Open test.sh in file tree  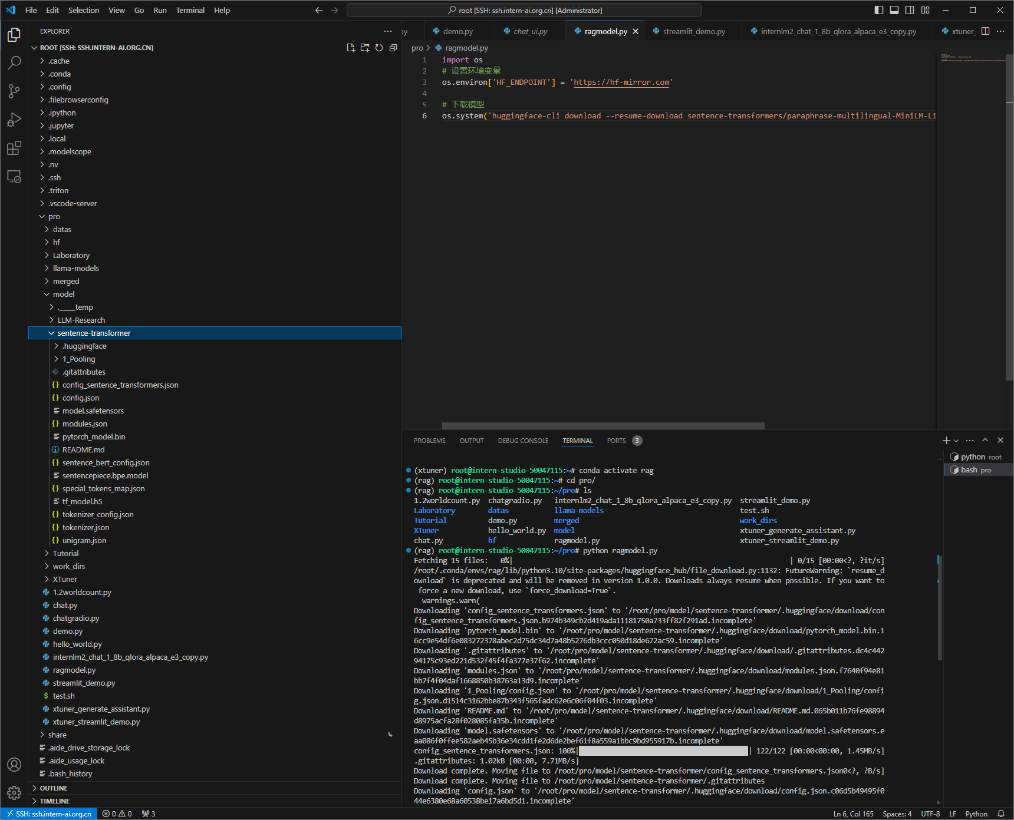[x=215, y=696]
